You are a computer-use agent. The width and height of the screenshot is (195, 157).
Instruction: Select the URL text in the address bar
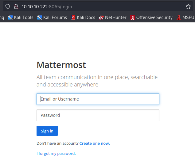(47, 6)
